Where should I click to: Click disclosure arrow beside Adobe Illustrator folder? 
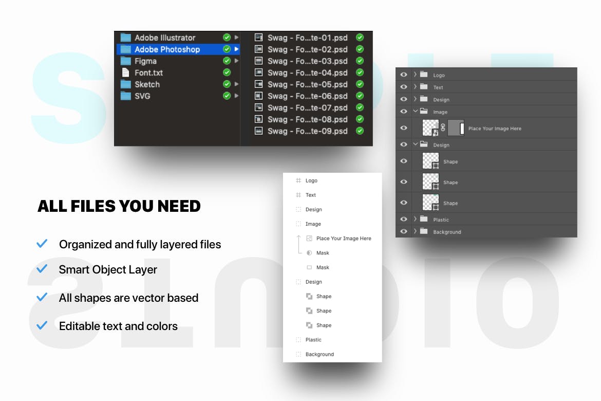tap(236, 37)
